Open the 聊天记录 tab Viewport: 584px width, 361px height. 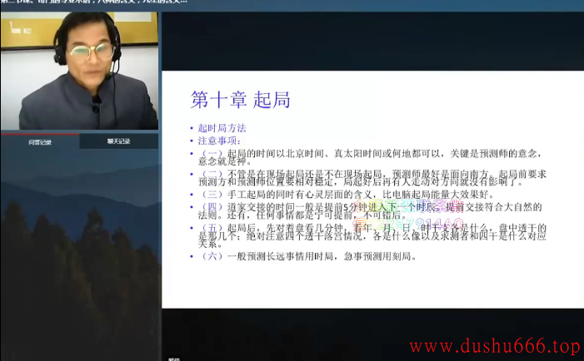click(x=118, y=142)
